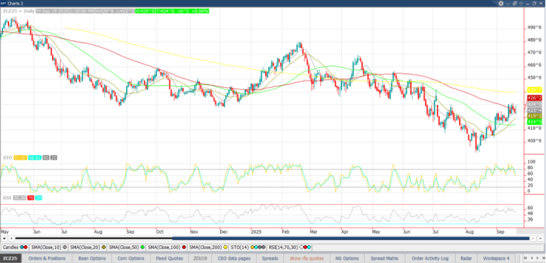
Task: Open the Radar tab
Action: (466, 258)
